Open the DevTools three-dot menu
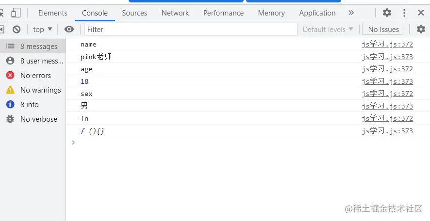 pyautogui.click(x=404, y=13)
